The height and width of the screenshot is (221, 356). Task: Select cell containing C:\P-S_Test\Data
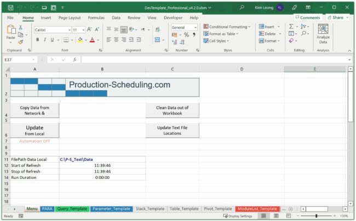pos(102,159)
